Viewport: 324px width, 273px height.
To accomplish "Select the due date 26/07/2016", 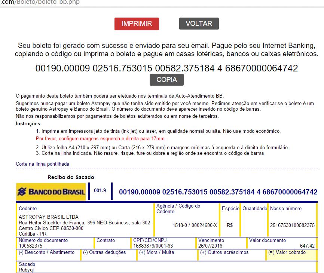I will coord(210,246).
